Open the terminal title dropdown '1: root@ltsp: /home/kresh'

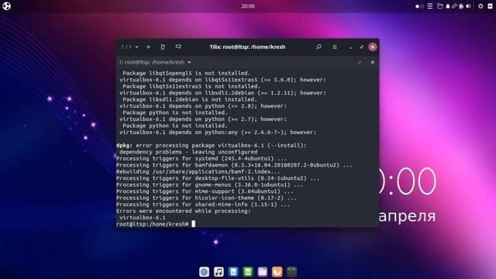coord(155,62)
